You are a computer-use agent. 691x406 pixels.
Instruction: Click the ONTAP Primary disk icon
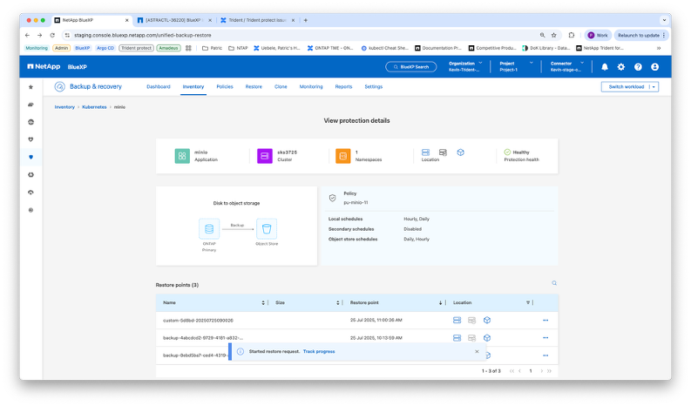pos(209,229)
